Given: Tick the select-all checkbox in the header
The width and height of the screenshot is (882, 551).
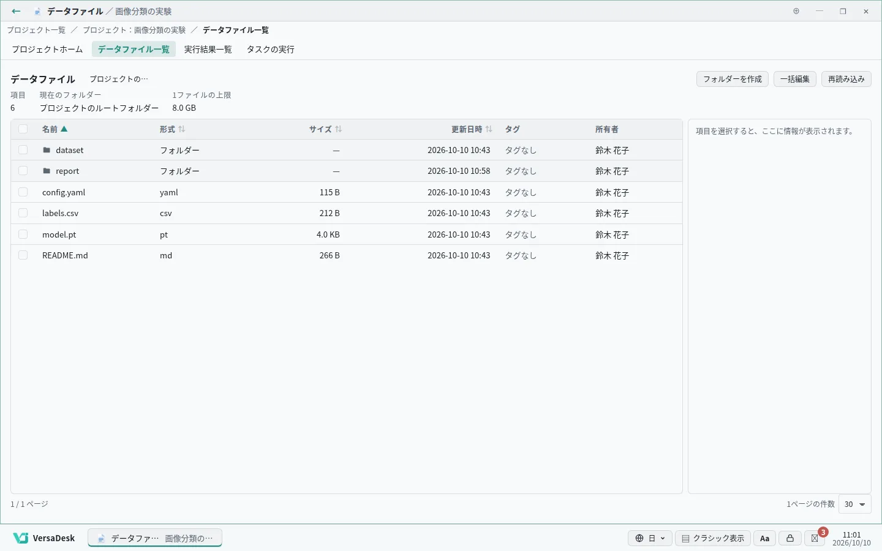Looking at the screenshot, I should tap(23, 129).
